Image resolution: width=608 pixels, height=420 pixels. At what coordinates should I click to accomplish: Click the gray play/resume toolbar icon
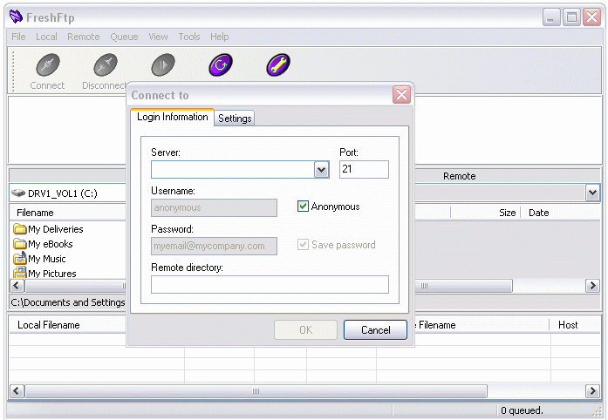coord(163,64)
